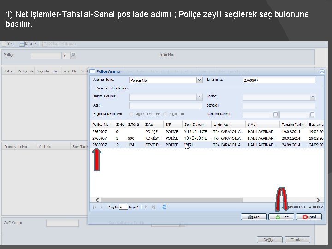This screenshot has width=332, height=249.
Task: Click DEVİRD.. cell in Z.Adı column
Action: pyautogui.click(x=154, y=145)
